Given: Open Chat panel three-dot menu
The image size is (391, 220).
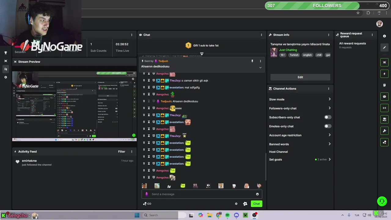Looking at the screenshot, I should pos(261,35).
